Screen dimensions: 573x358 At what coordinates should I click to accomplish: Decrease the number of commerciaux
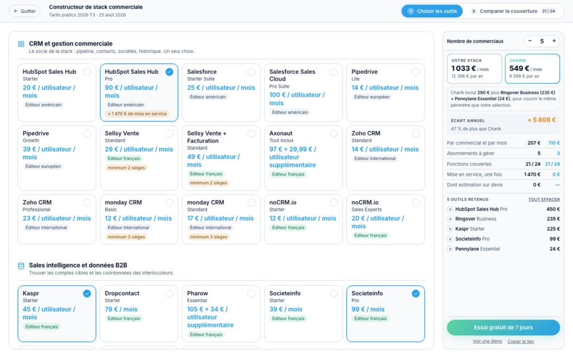[530, 41]
